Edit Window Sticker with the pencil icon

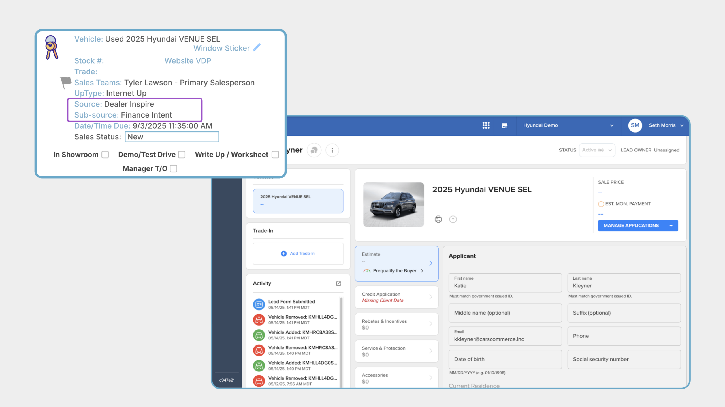click(257, 47)
